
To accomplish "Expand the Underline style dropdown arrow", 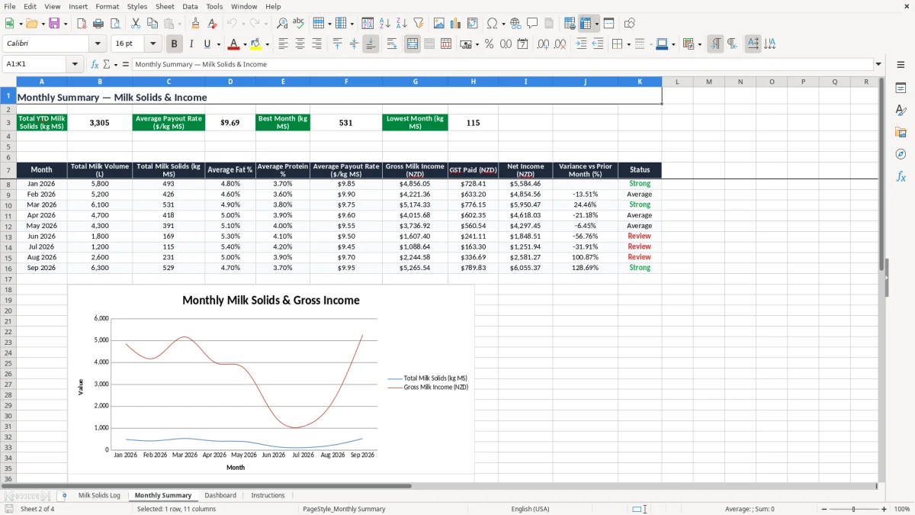I will click(x=218, y=44).
